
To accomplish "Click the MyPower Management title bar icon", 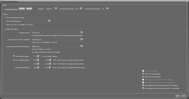I will coord(2,1).
